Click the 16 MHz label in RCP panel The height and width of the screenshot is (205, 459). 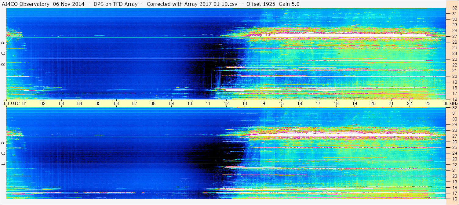click(x=454, y=99)
